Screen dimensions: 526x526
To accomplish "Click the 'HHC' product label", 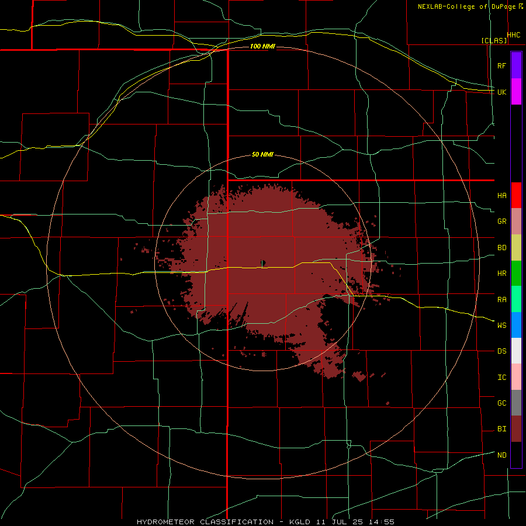I will click(513, 35).
